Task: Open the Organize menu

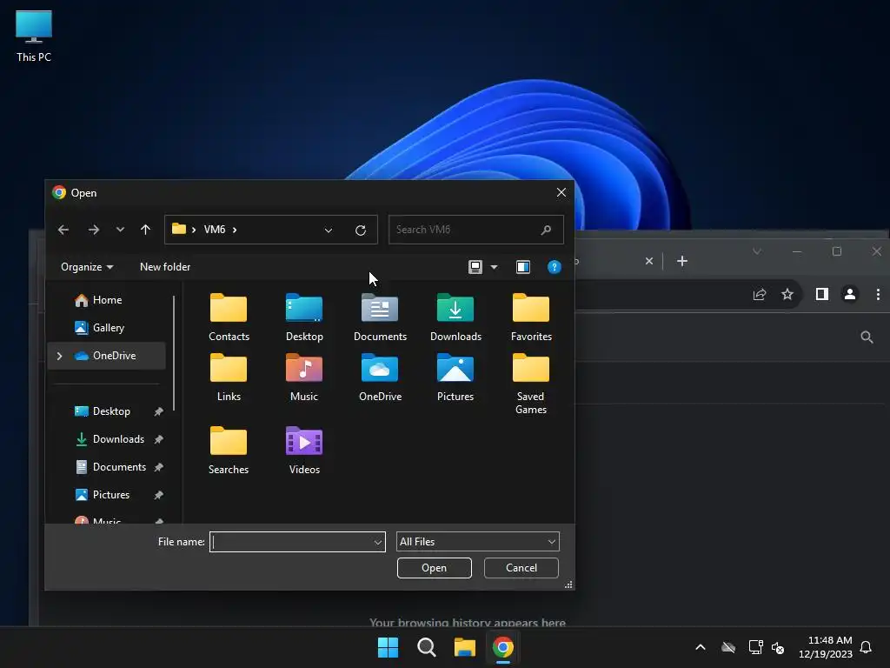Action: 87,267
